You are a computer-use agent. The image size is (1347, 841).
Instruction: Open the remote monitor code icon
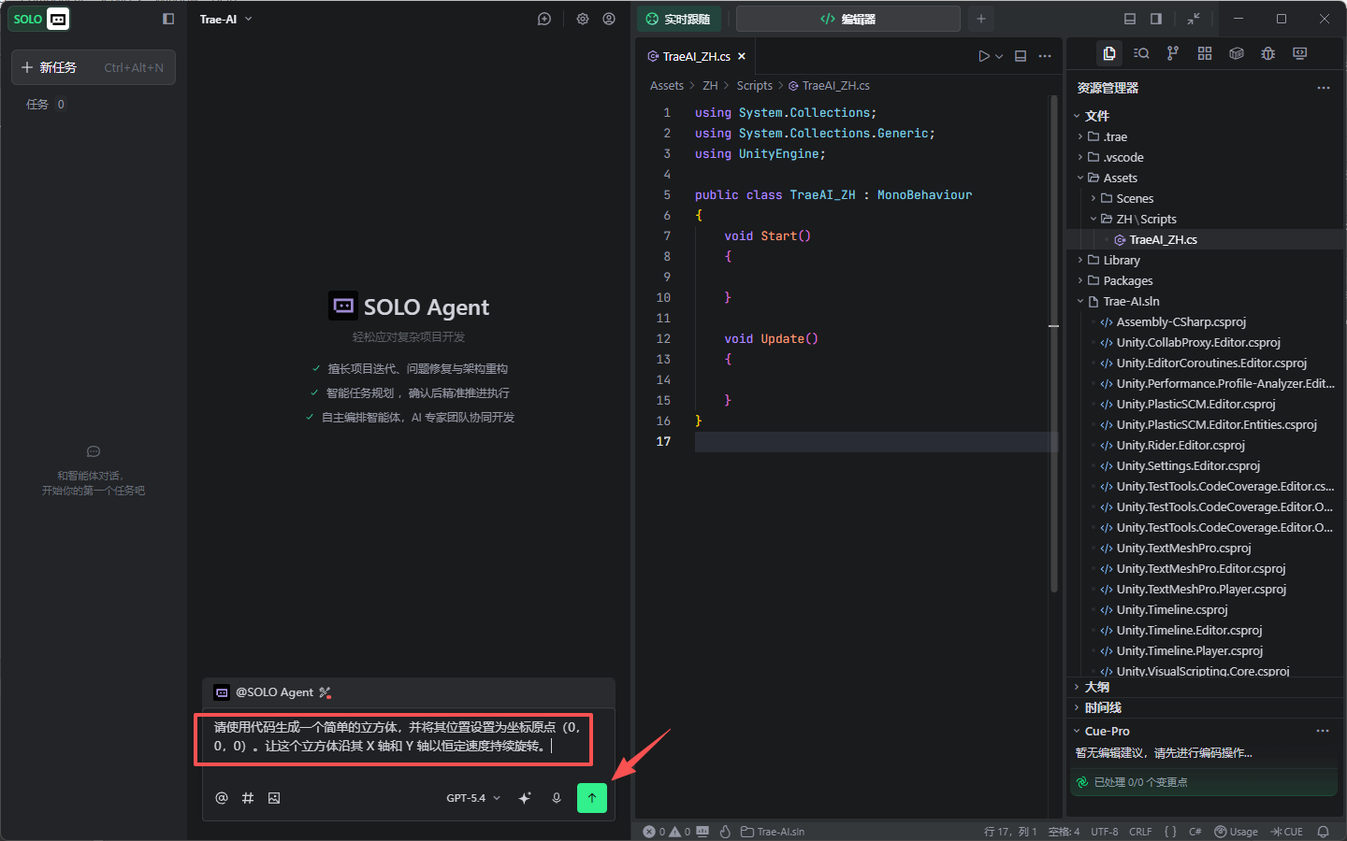click(x=1300, y=53)
